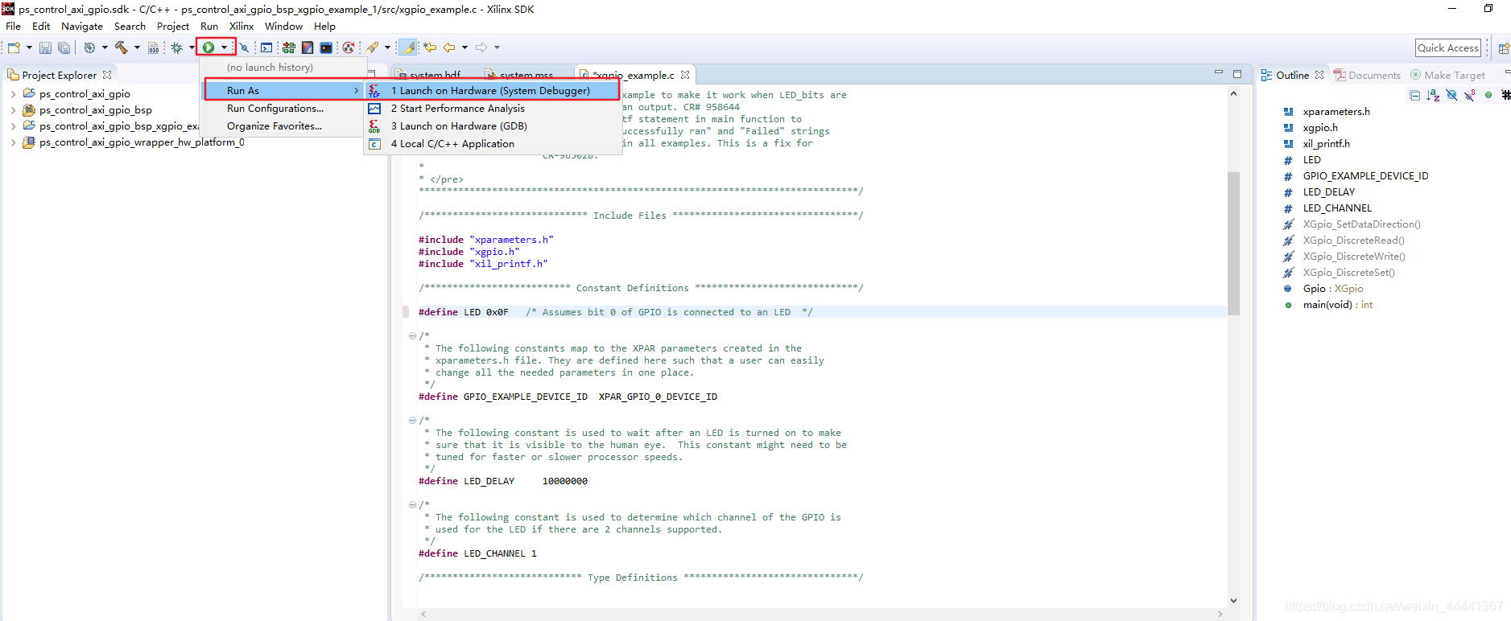Open the Debug dropdown arrow
The height and width of the screenshot is (621, 1511).
tap(192, 47)
